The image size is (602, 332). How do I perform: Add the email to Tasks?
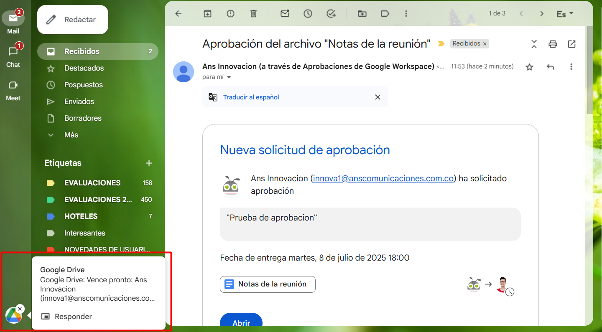click(x=331, y=14)
